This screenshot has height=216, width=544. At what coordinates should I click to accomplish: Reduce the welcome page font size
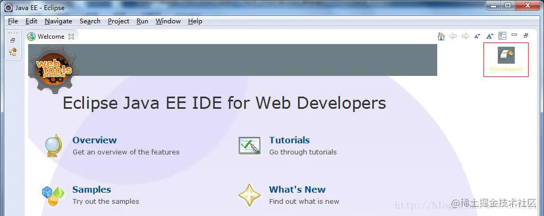click(478, 36)
